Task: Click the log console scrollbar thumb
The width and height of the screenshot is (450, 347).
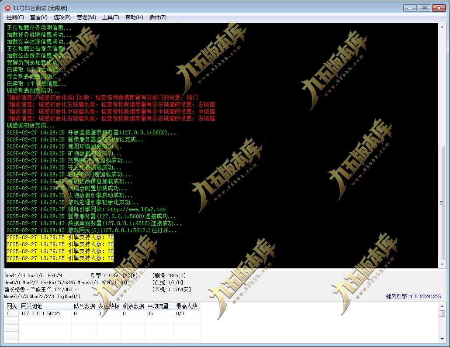Action: click(x=442, y=203)
